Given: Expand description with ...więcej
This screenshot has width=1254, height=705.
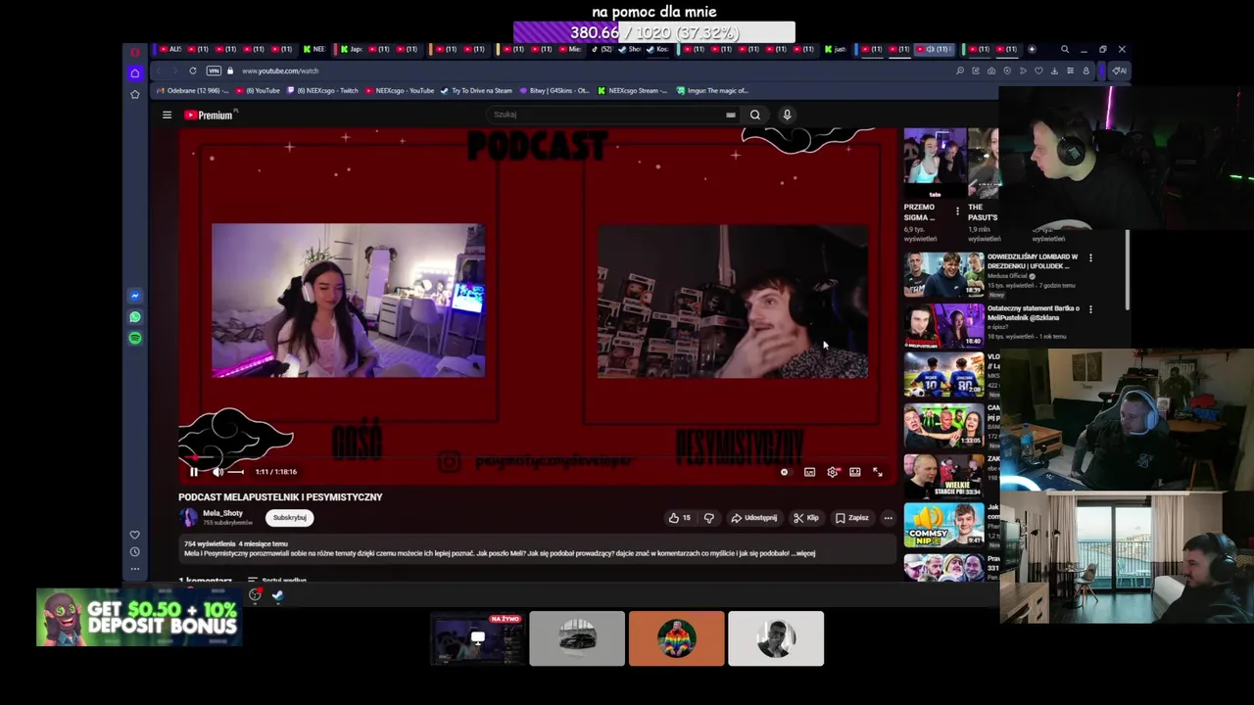Looking at the screenshot, I should pyautogui.click(x=803, y=553).
